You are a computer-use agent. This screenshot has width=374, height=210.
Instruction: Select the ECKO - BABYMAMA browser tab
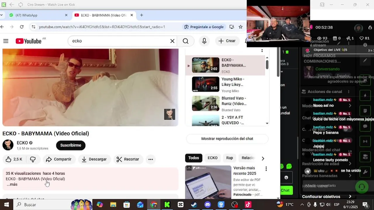click(104, 15)
